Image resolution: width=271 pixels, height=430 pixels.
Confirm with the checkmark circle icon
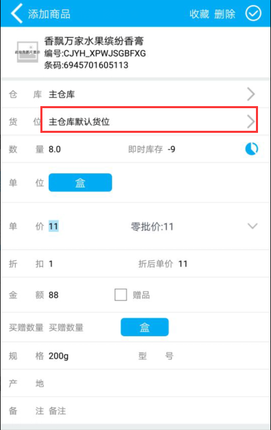[253, 14]
